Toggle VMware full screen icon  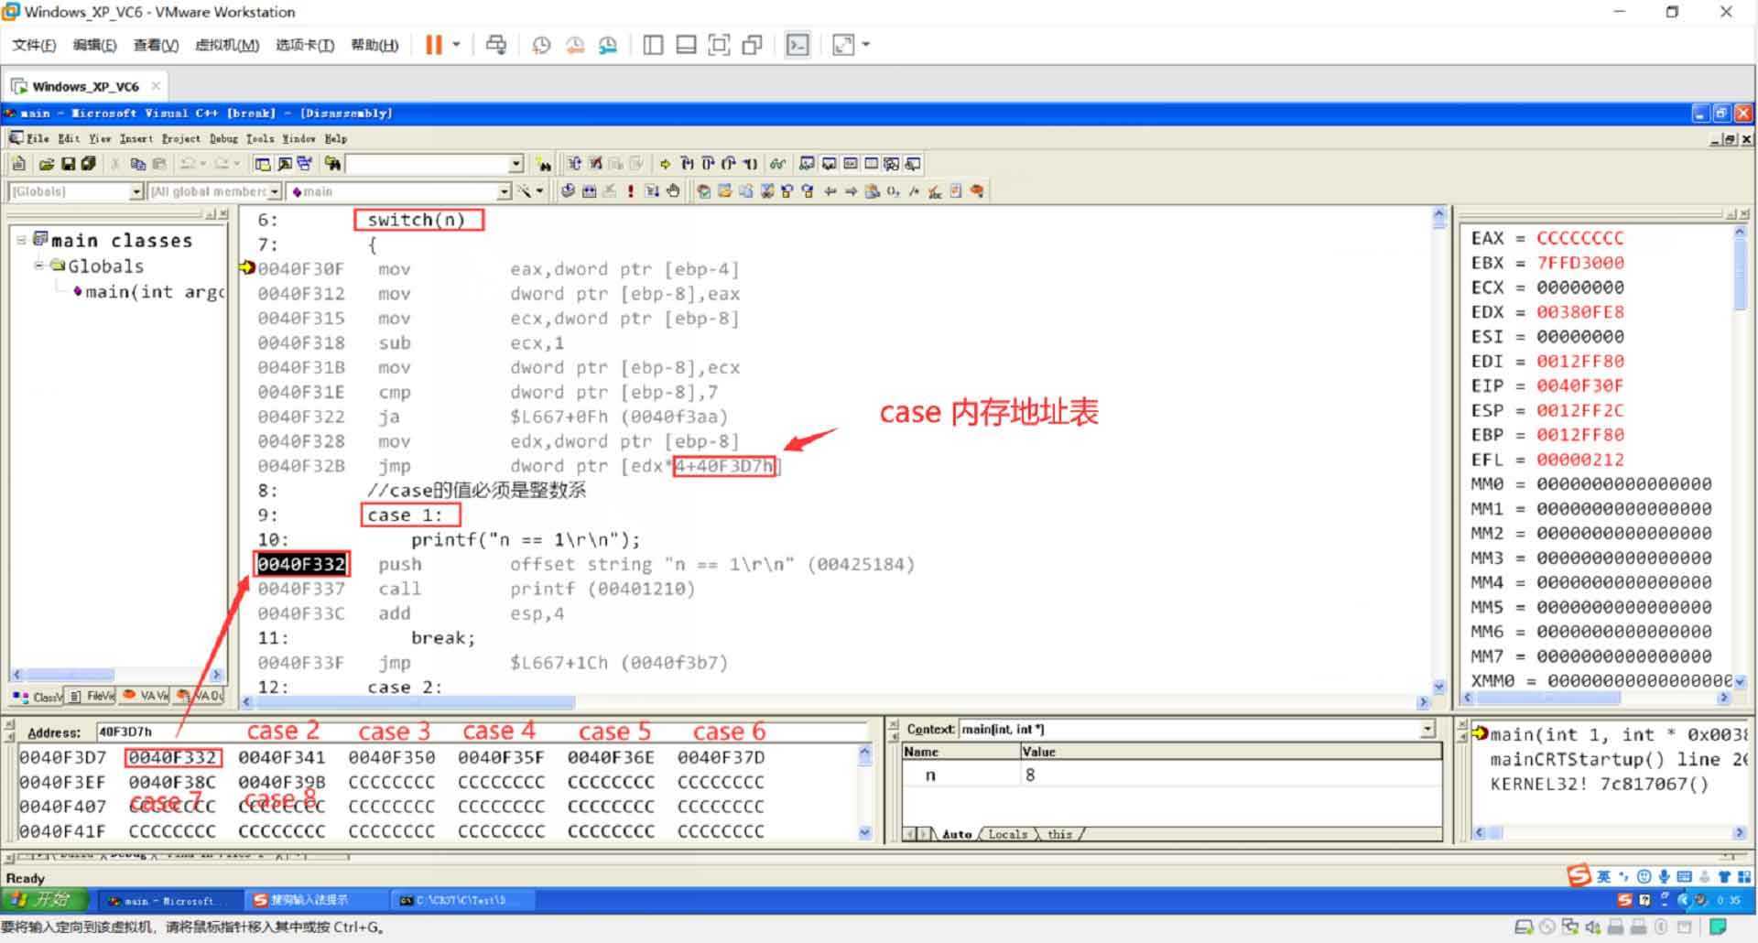click(720, 45)
